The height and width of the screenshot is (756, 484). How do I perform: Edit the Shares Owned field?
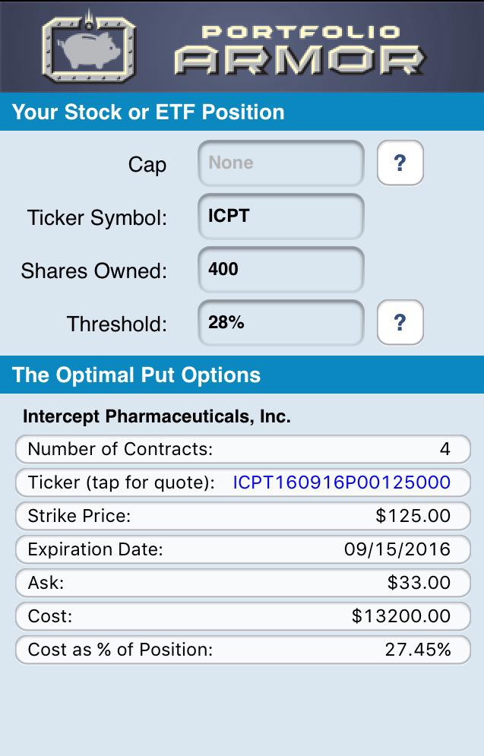click(281, 270)
